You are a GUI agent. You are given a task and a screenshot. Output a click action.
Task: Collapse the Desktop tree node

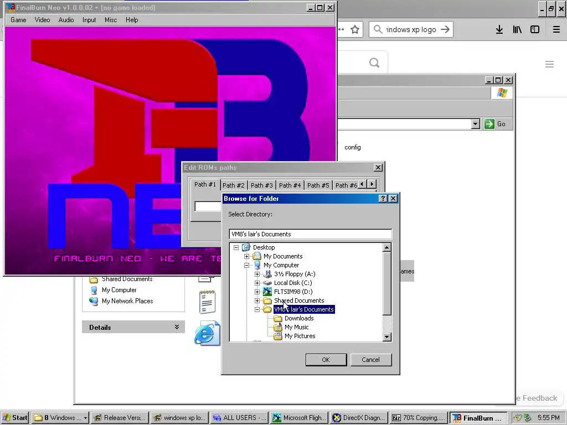coord(236,247)
